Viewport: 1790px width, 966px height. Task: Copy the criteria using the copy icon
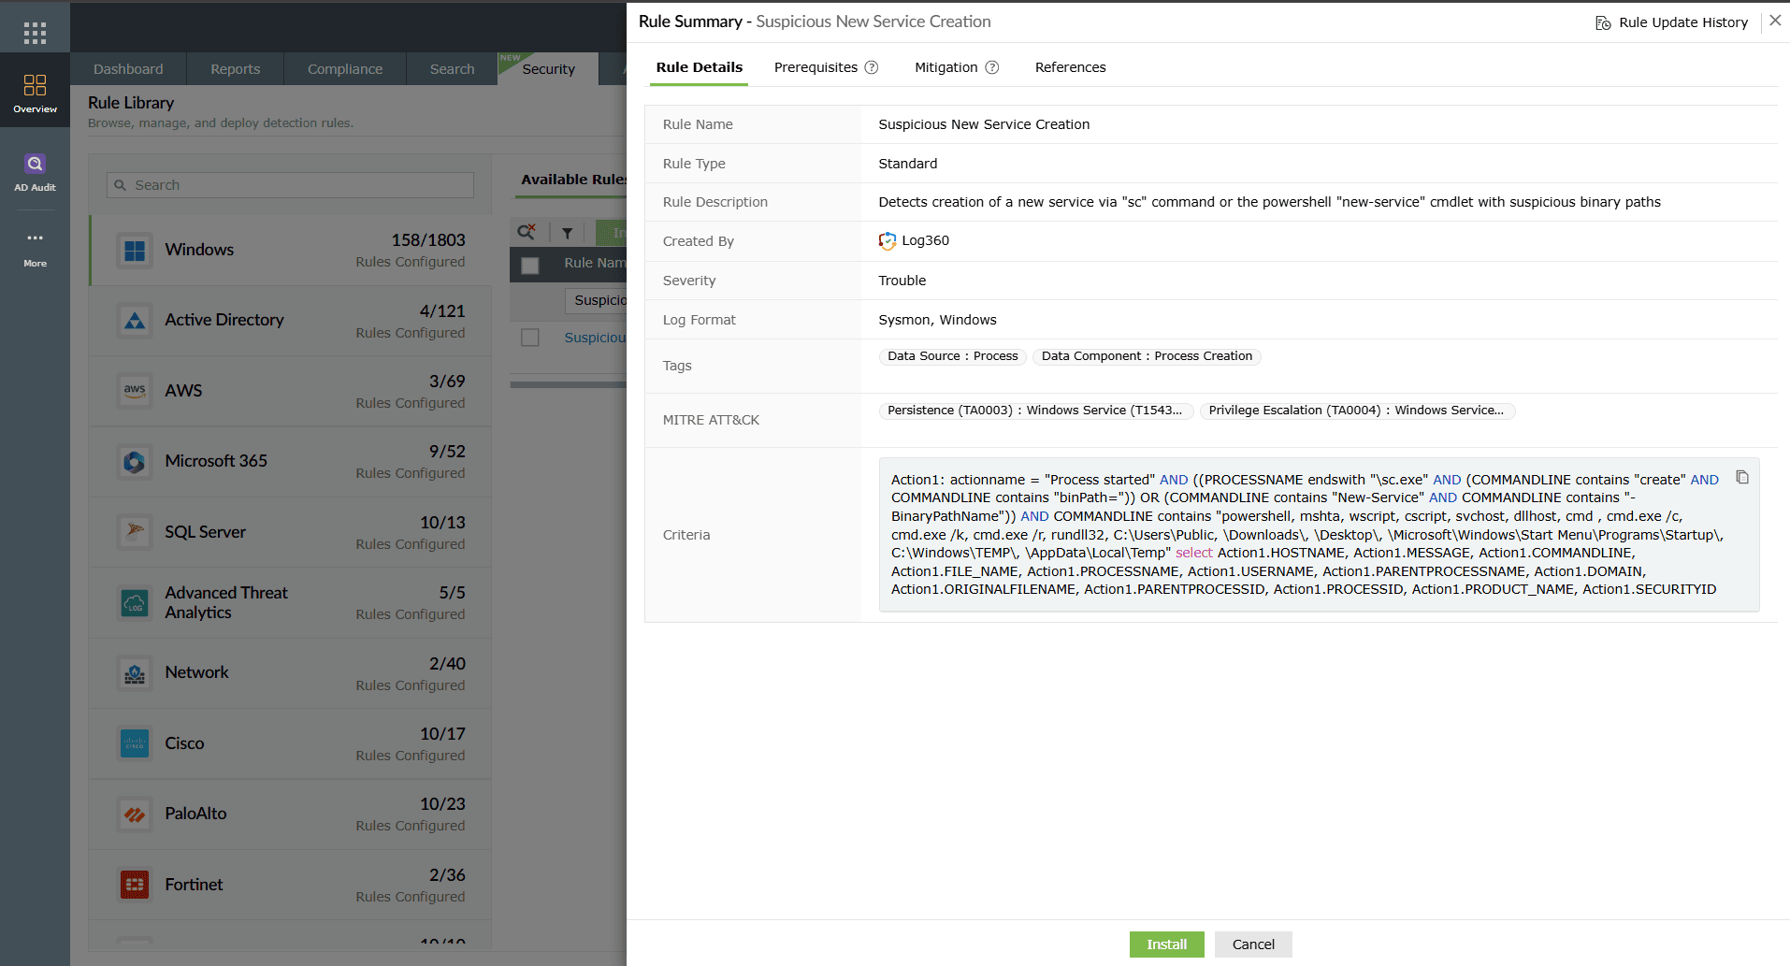(1742, 477)
